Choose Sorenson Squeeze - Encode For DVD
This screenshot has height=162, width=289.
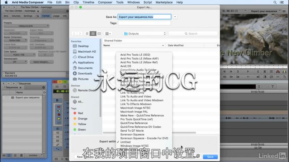click(x=144, y=138)
